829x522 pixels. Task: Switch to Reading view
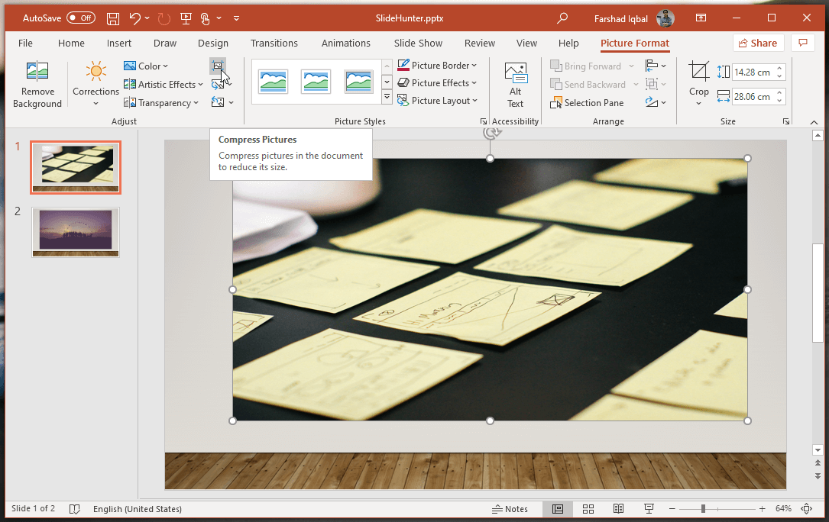[618, 508]
